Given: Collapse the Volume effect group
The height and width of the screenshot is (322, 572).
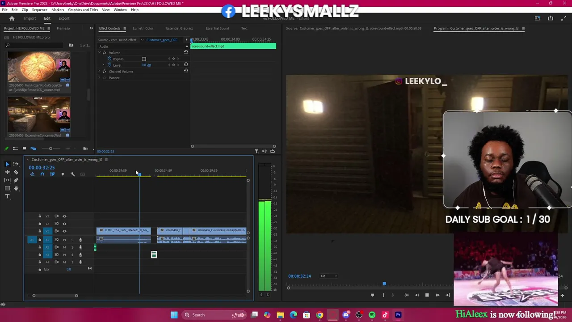Looking at the screenshot, I should tap(100, 53).
